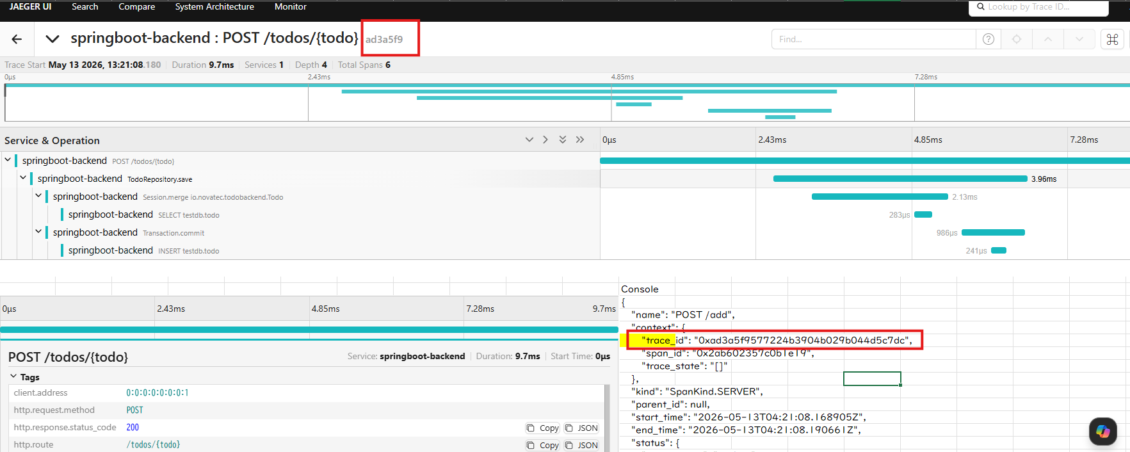Click JSON button for http.route tag
The width and height of the screenshot is (1130, 452).
pos(581,446)
